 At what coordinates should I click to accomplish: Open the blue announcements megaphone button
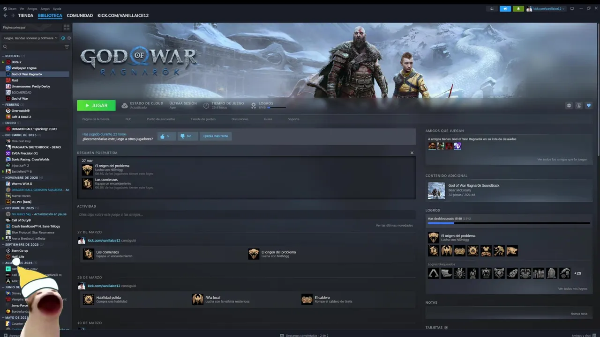coord(505,8)
